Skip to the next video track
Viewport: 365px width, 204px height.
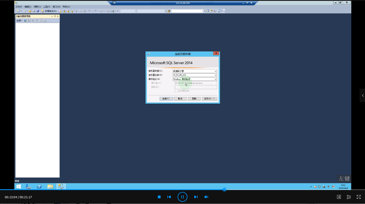(x=196, y=197)
